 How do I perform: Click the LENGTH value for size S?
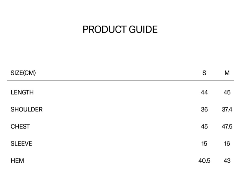pyautogui.click(x=204, y=93)
